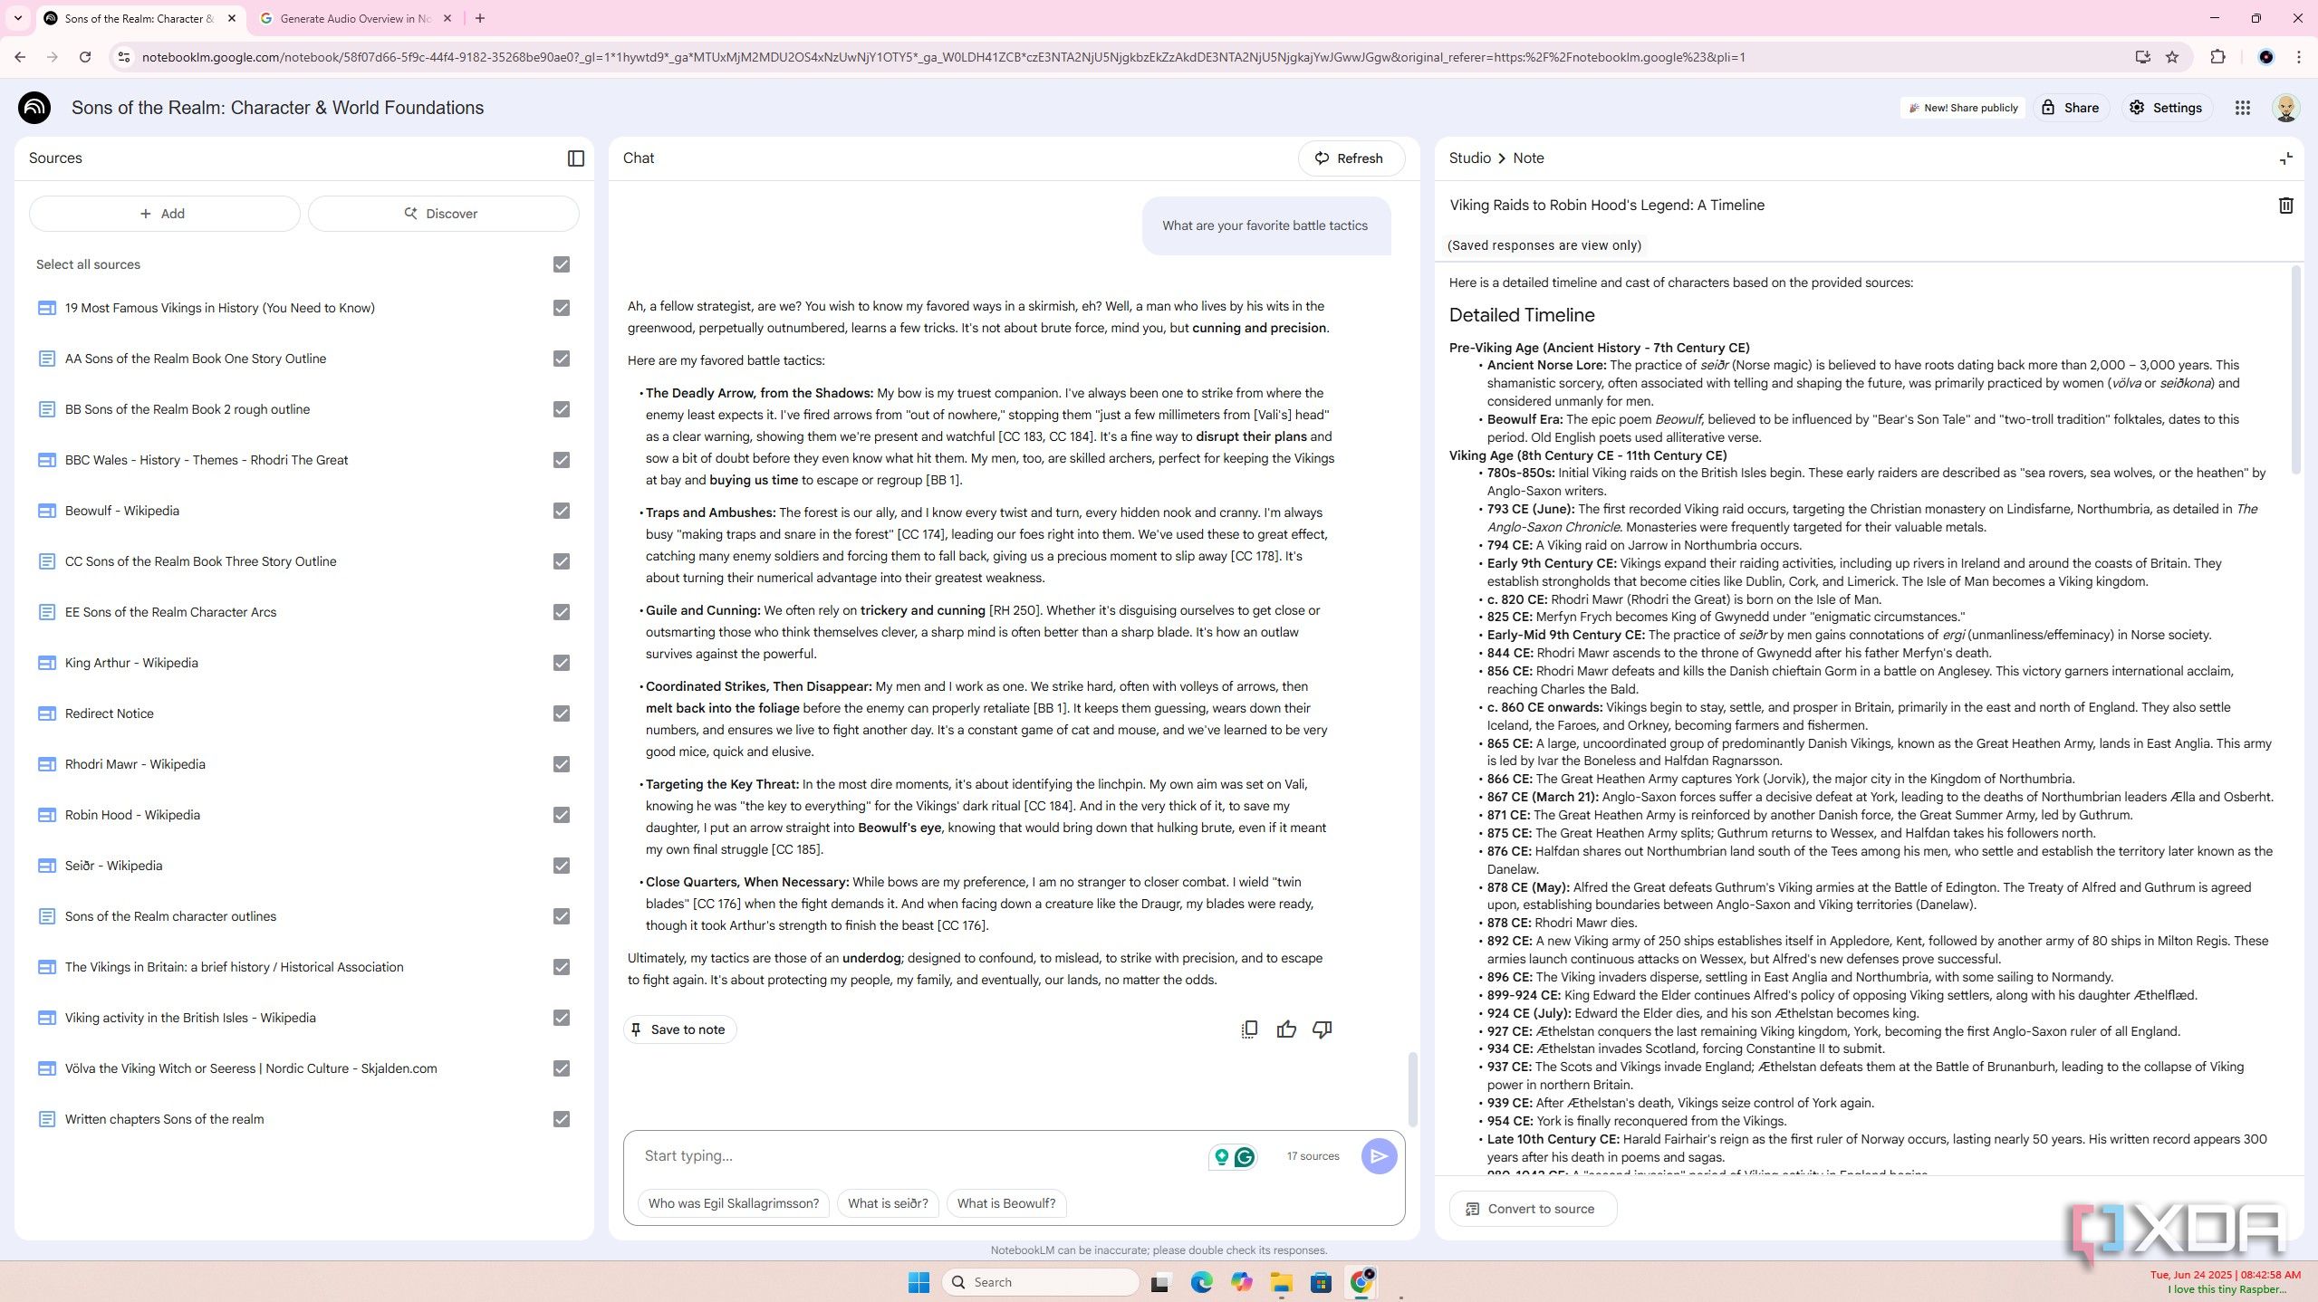The height and width of the screenshot is (1302, 2318).
Task: Go back to Studio in breadcrumb
Action: point(1469,158)
